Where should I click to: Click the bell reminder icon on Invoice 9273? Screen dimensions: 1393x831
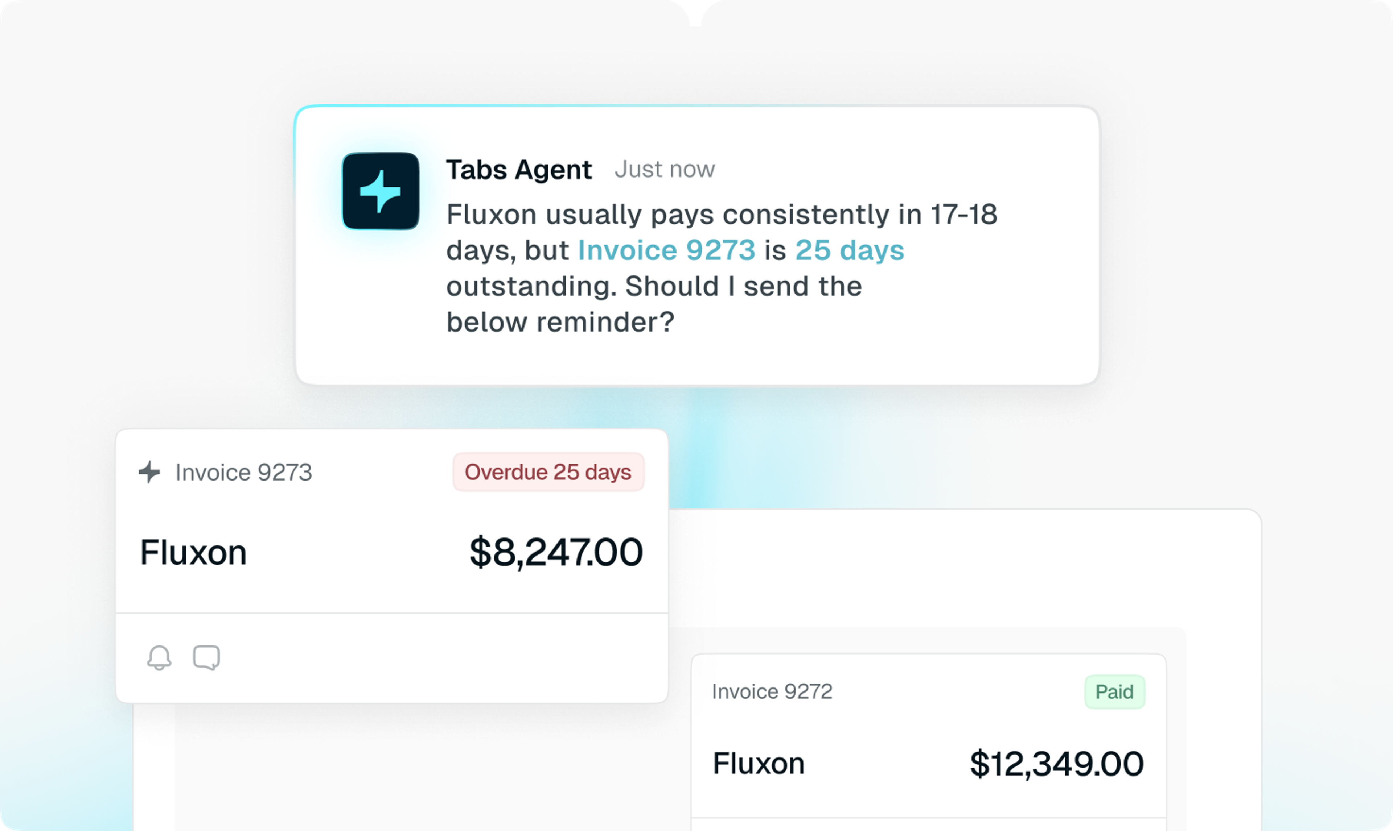tap(159, 657)
